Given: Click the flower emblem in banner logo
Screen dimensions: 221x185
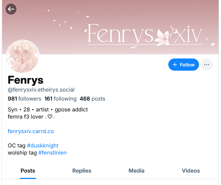Looking at the screenshot, I should coord(162,38).
